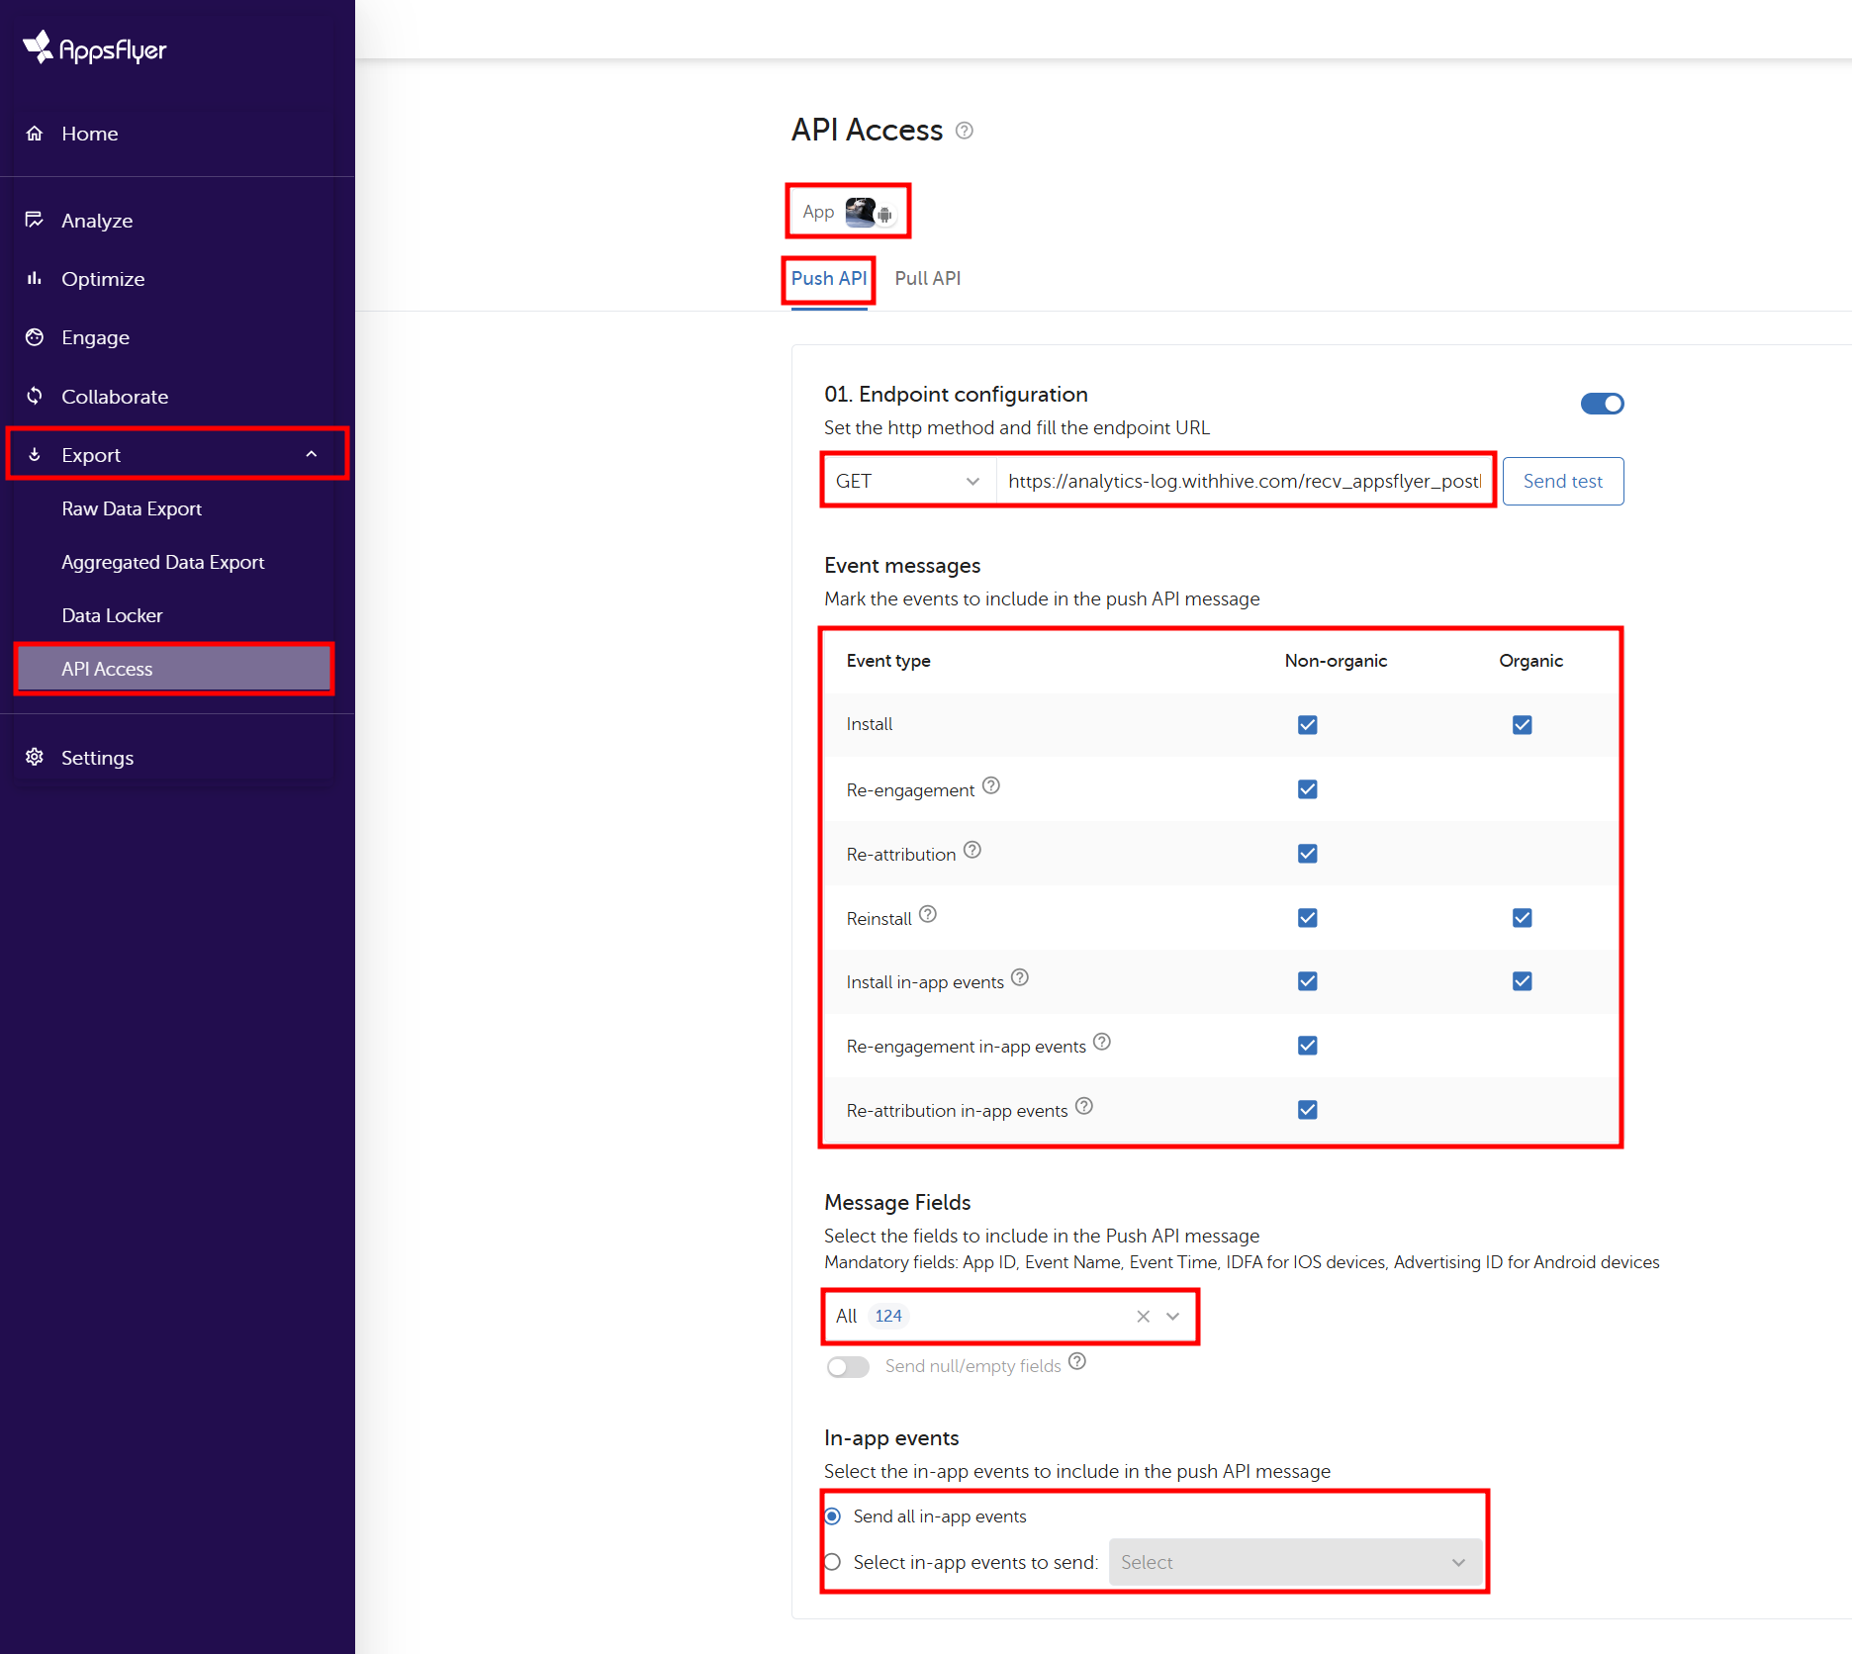The height and width of the screenshot is (1654, 1852).
Task: Click the Settings gear icon
Action: (35, 757)
